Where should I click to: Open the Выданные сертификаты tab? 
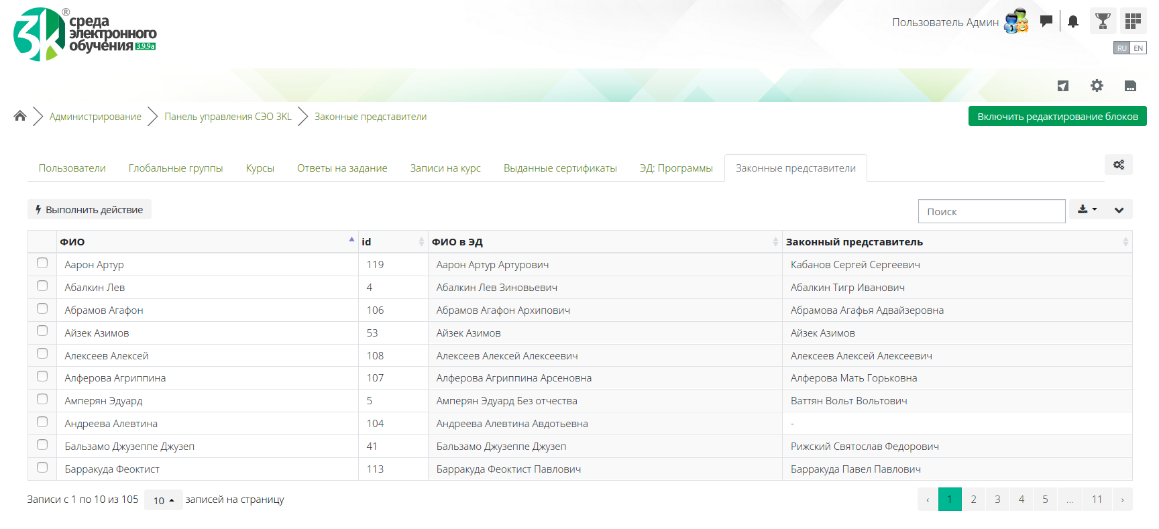coord(560,168)
